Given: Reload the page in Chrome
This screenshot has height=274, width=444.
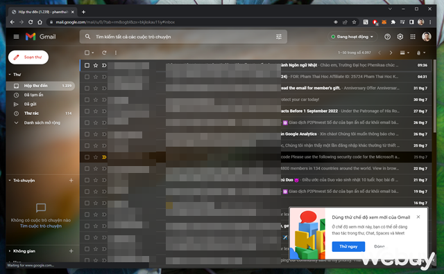Looking at the screenshot, I should pyautogui.click(x=31, y=22).
